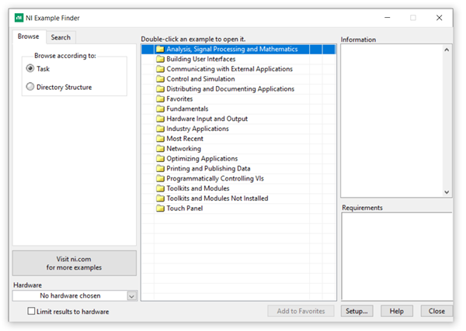Click the Building User Interfaces folder icon

(x=160, y=59)
